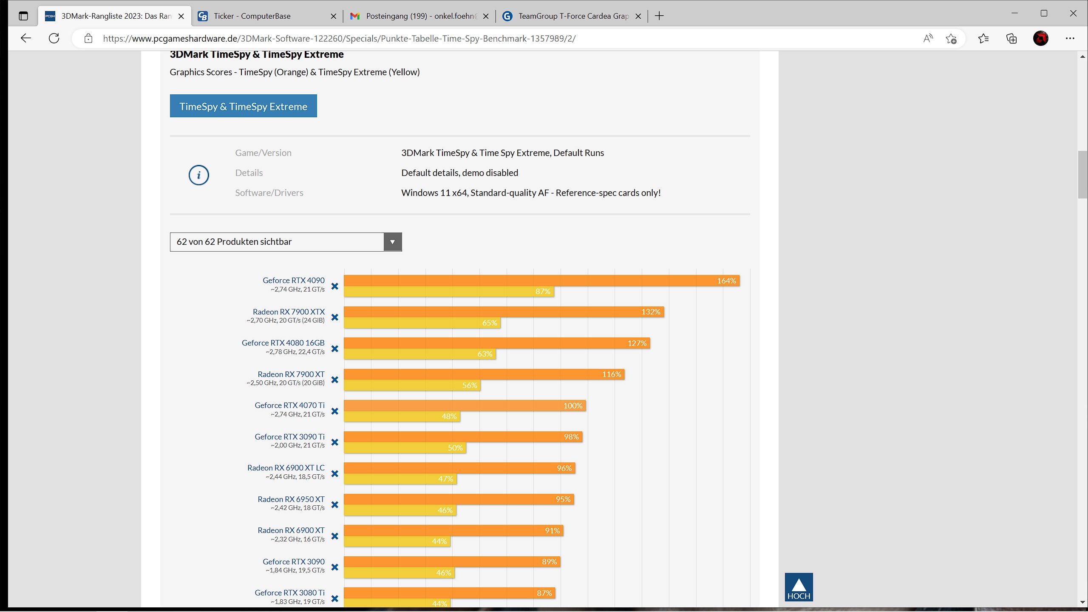1088x612 pixels.
Task: Open the Collections icon
Action: click(1011, 39)
